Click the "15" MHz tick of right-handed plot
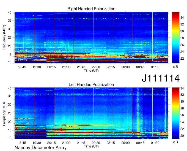This screenshot has width=187, height=151. click(x=10, y=55)
